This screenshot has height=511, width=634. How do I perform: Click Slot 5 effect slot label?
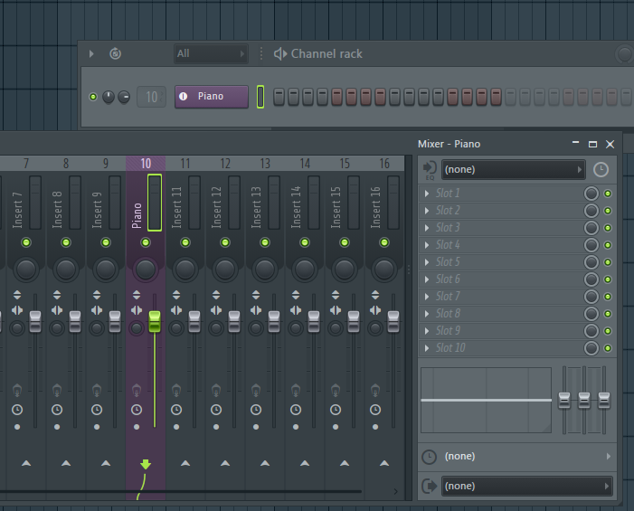click(x=448, y=262)
